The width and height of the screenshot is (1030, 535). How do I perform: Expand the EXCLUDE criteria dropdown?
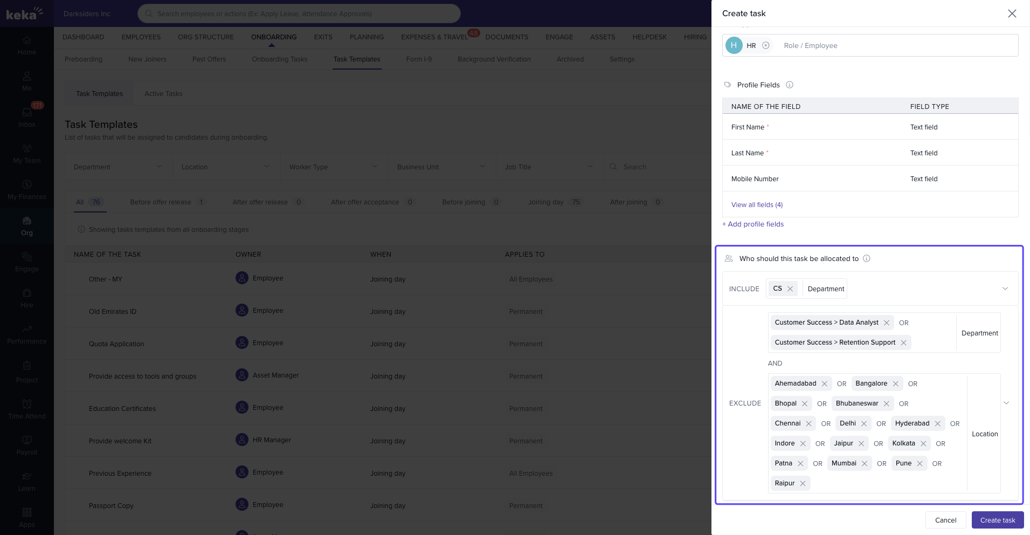coord(1006,403)
